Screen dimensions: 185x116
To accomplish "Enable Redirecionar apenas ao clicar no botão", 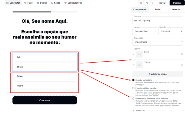I will click(133, 99).
